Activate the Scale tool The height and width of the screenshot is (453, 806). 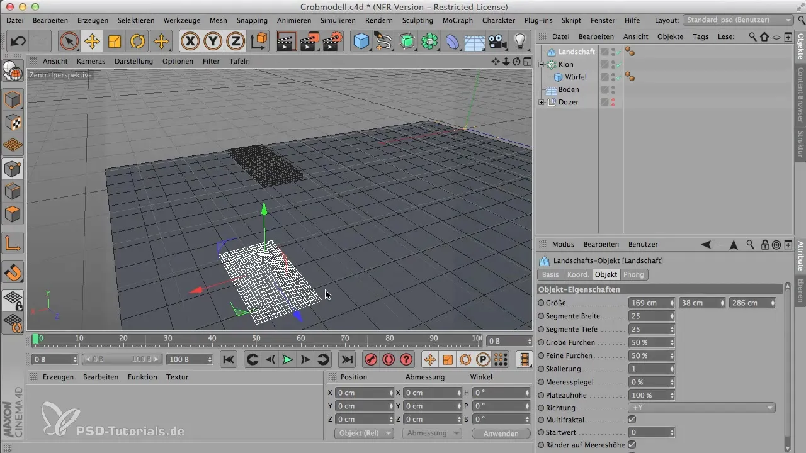pyautogui.click(x=115, y=42)
